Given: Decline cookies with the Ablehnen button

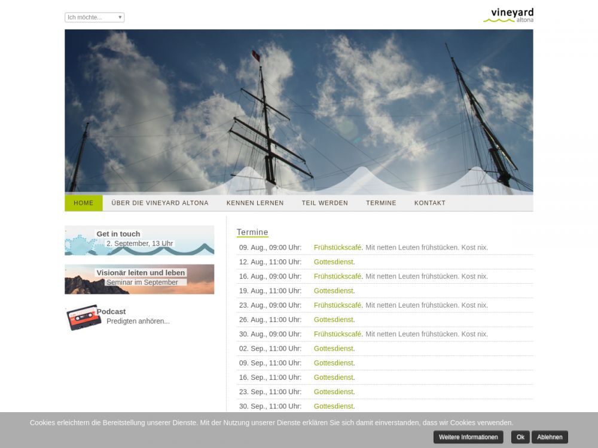Looking at the screenshot, I should coord(549,437).
